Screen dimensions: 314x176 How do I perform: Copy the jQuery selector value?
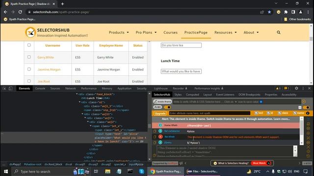(155, 143)
